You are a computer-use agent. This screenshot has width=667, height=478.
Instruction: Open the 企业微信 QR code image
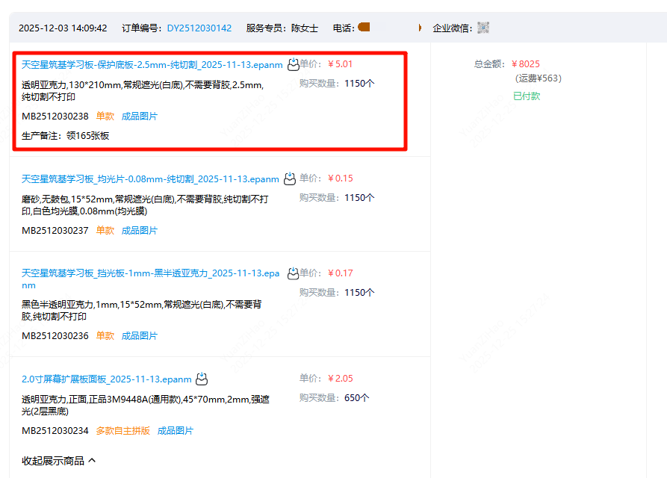coord(483,28)
